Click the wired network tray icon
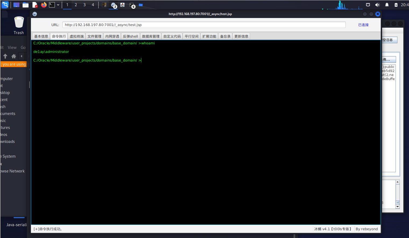409x238 pixels. tap(368, 5)
